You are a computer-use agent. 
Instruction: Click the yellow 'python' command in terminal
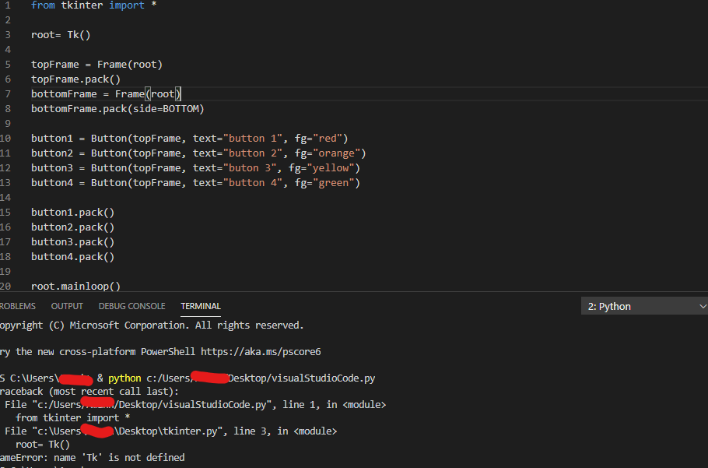click(x=124, y=378)
